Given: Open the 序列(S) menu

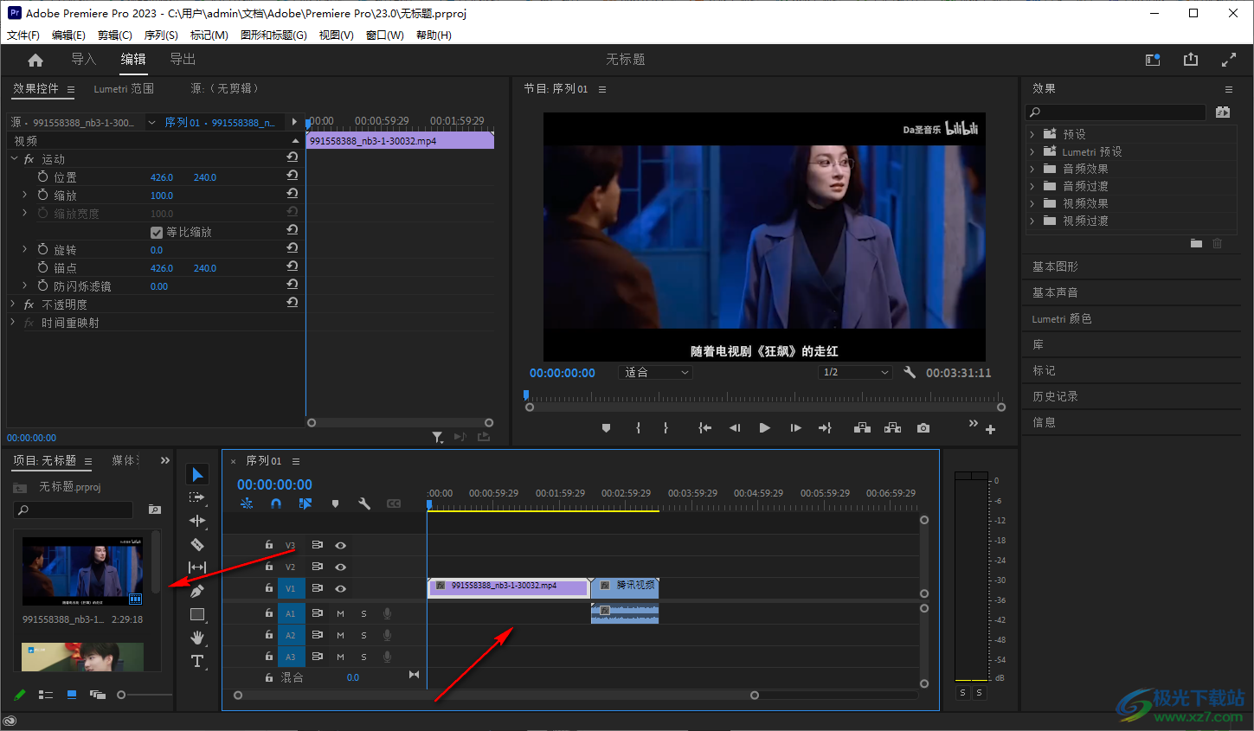Looking at the screenshot, I should point(161,35).
